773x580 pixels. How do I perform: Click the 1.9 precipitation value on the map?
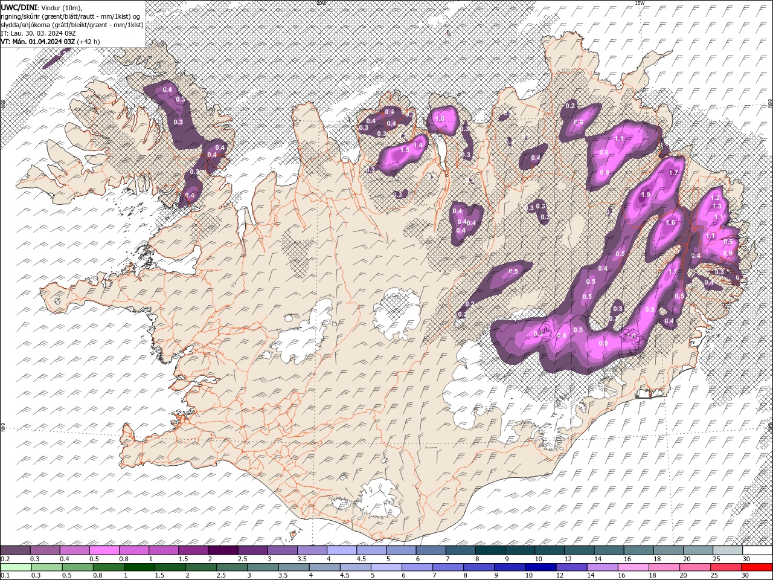click(646, 195)
